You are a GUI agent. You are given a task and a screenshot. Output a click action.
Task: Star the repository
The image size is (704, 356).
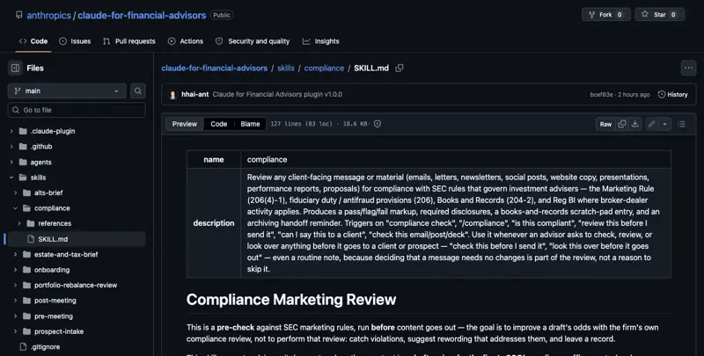(659, 15)
